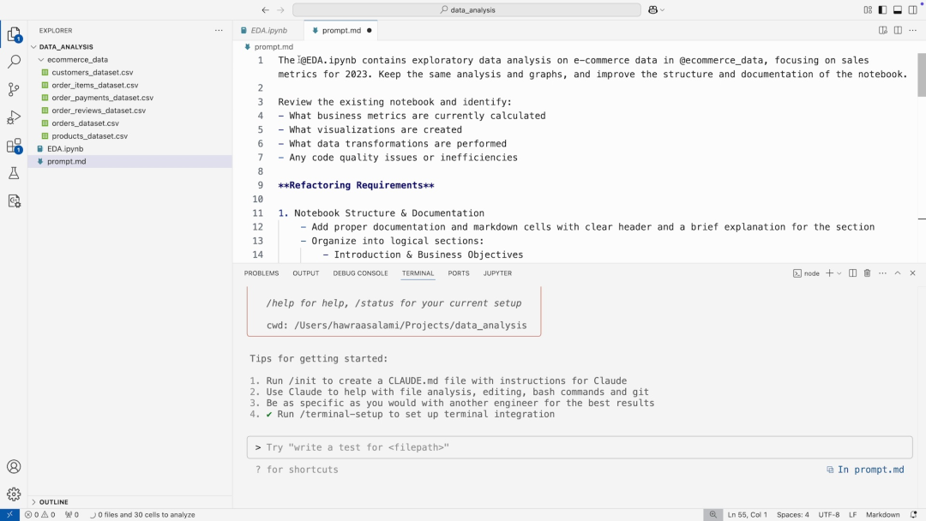
Task: Open the new terminal launch profile dropdown
Action: click(x=839, y=273)
